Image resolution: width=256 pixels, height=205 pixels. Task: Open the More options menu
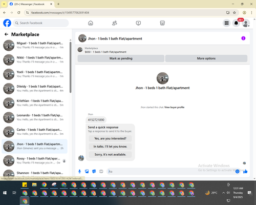[x=206, y=58]
